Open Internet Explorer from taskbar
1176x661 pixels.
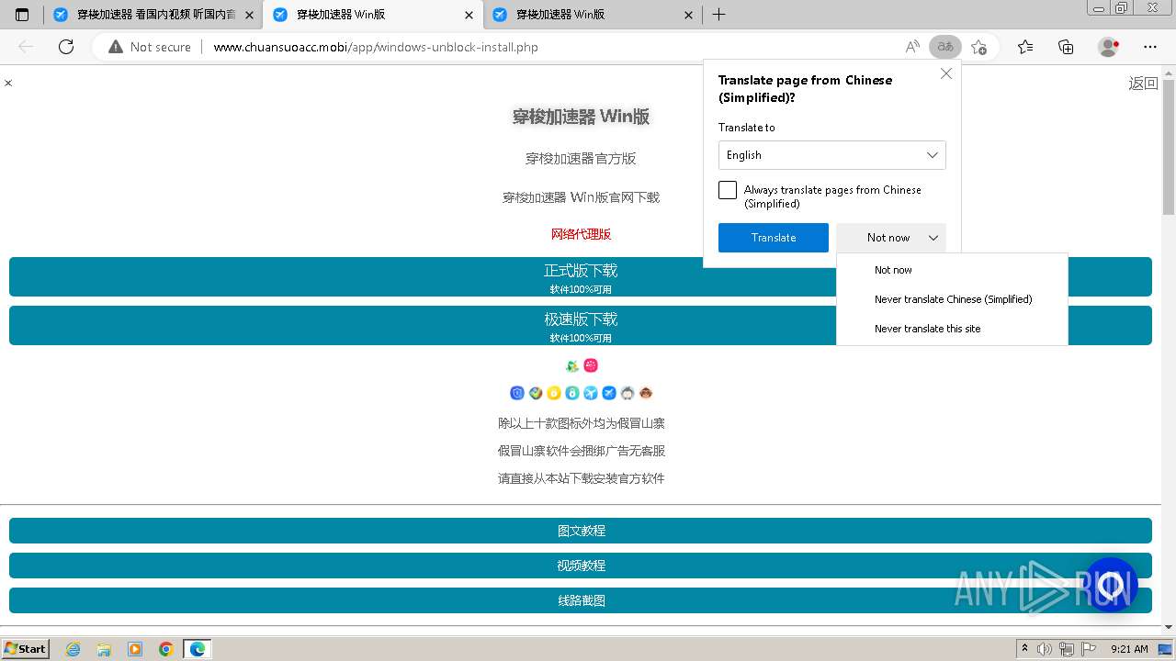click(x=73, y=649)
